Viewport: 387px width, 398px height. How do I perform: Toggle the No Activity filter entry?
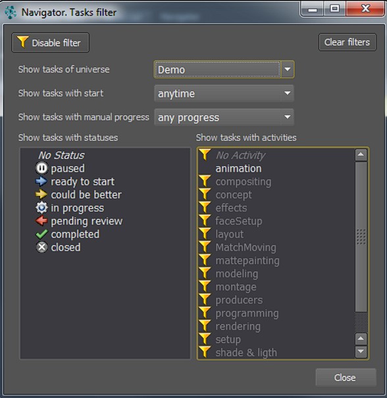pyautogui.click(x=240, y=155)
